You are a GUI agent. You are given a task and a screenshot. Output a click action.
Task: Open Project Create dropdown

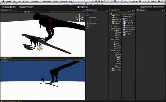[x=112, y=12]
